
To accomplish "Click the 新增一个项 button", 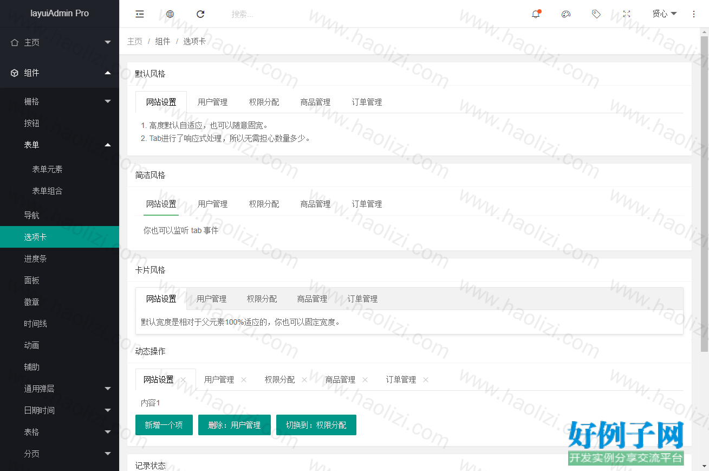I will pyautogui.click(x=164, y=425).
